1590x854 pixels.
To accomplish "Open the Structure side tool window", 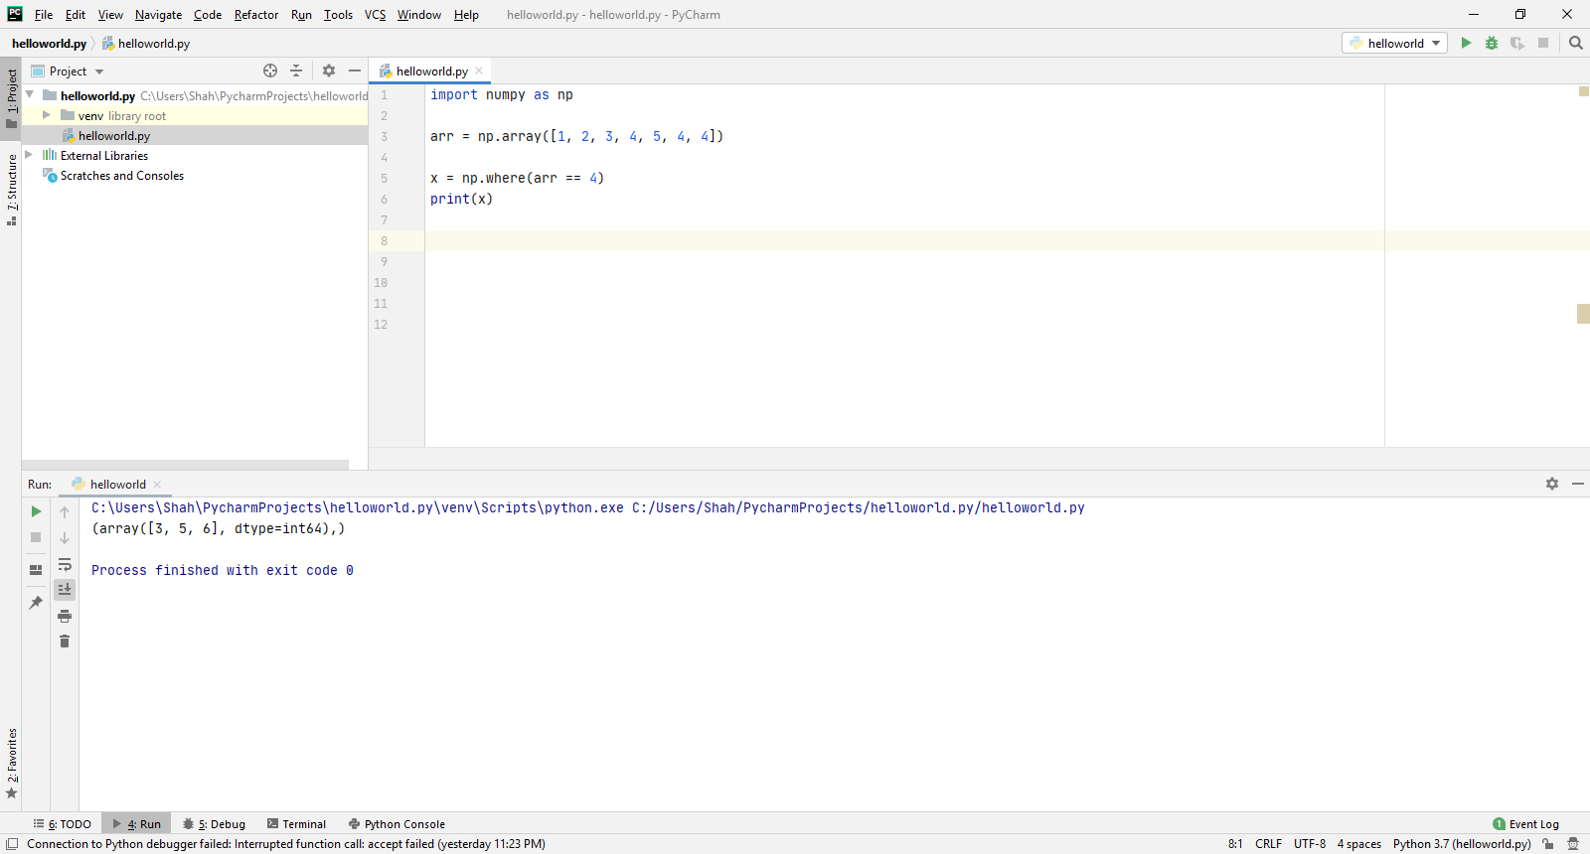I will 11,190.
